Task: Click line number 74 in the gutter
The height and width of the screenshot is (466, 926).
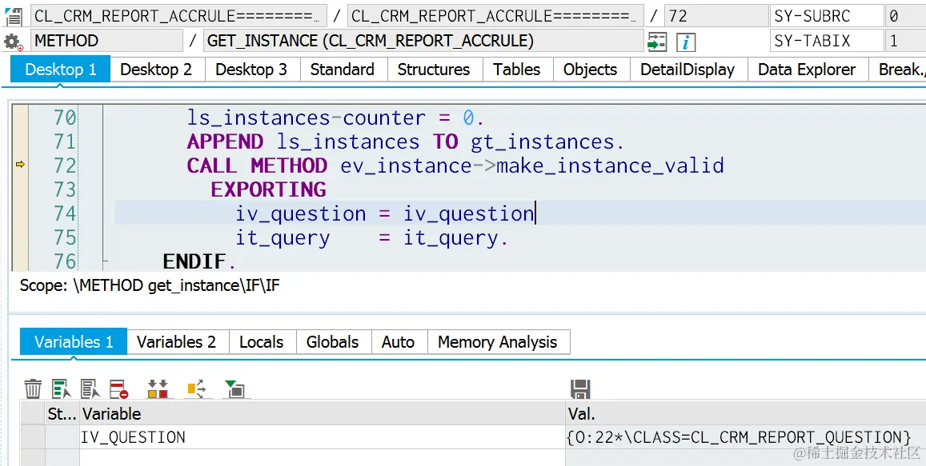Action: pyautogui.click(x=65, y=213)
